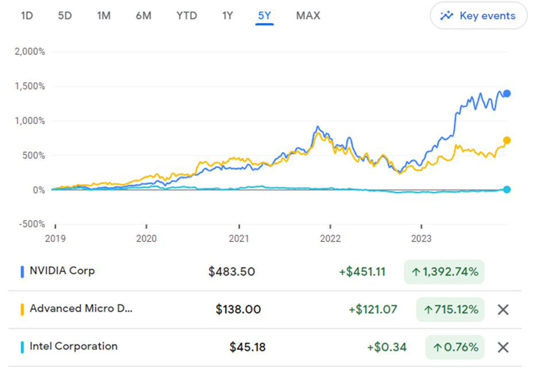Choose the YTD time range
Viewport: 540px width, 372px height.
pyautogui.click(x=186, y=16)
